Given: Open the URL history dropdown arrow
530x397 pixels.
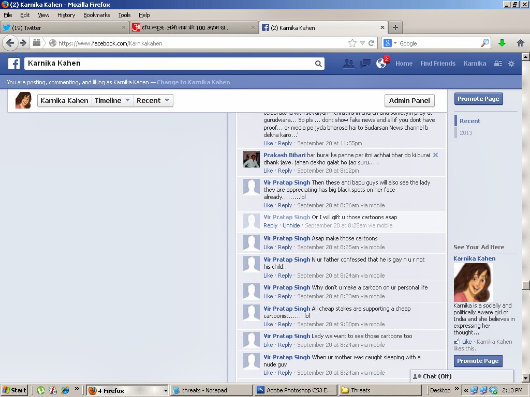Looking at the screenshot, I should pyautogui.click(x=362, y=43).
